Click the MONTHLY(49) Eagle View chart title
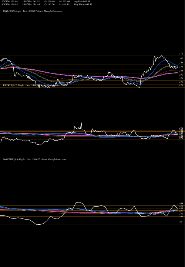Screen dimensions: 185x267 coord(34,159)
